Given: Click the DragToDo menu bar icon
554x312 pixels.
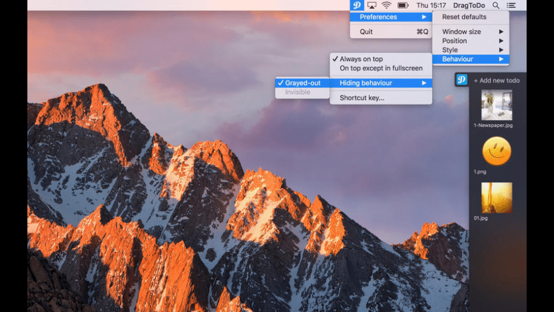Looking at the screenshot, I should [x=357, y=5].
